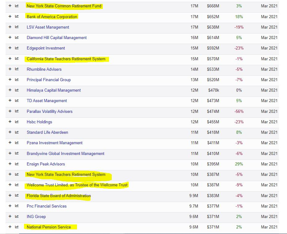Open chart icon for ING Groep
This screenshot has width=287, height=234.
tap(17, 216)
